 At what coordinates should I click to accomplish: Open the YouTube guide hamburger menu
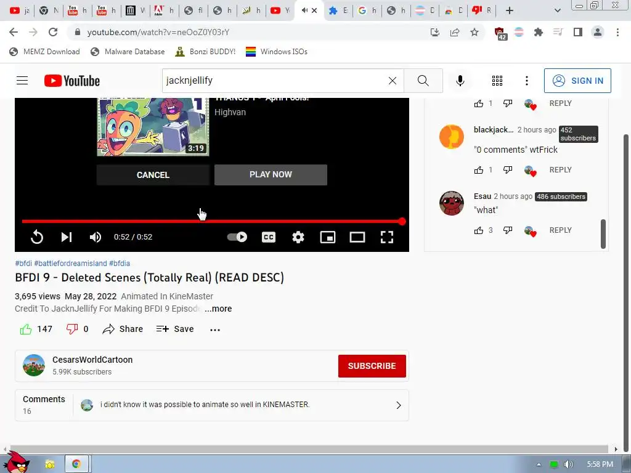point(22,81)
